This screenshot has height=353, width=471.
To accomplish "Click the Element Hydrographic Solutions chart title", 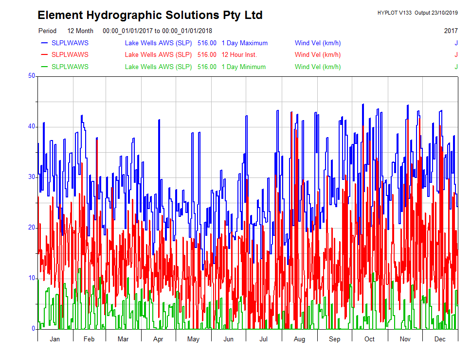I will point(150,15).
